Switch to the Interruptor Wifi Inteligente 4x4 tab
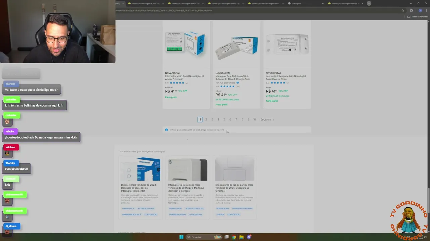This screenshot has width=430, height=241. [266, 3]
